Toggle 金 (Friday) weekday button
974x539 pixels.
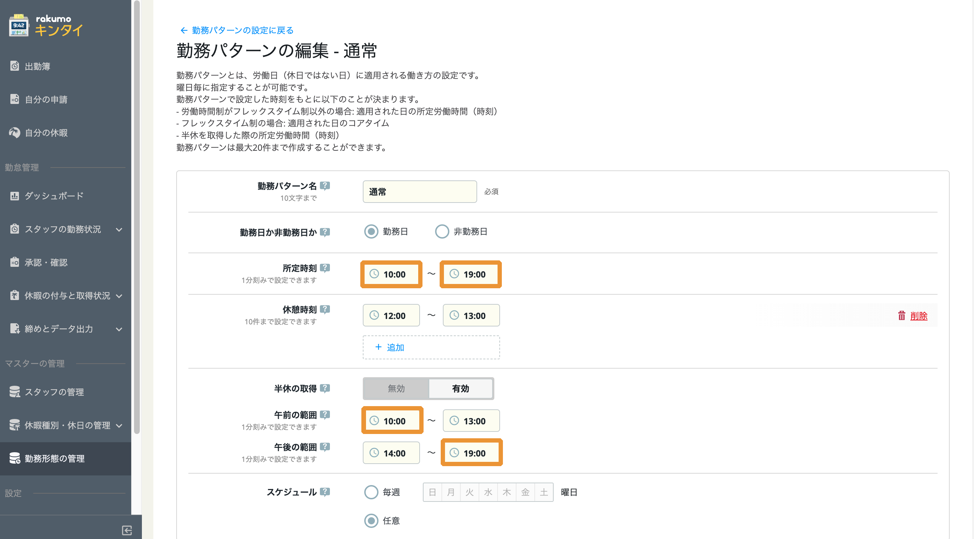(x=525, y=492)
